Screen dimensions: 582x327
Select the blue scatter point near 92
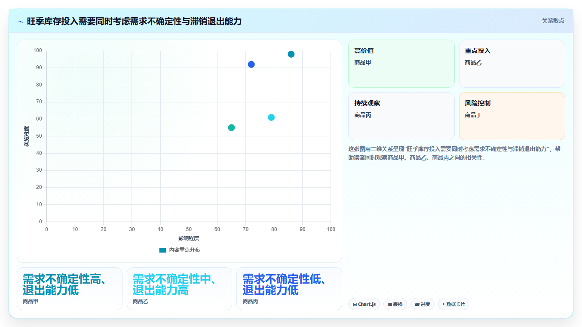251,65
